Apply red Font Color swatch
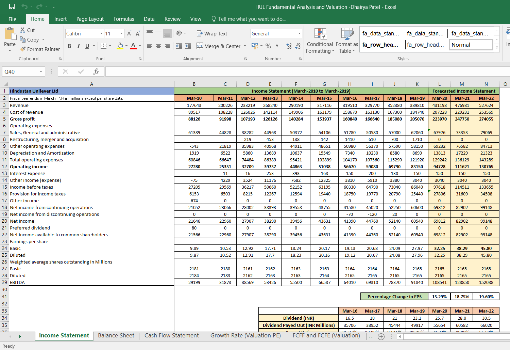 [x=133, y=46]
